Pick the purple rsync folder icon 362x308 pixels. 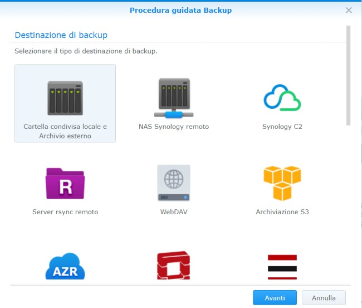65,184
